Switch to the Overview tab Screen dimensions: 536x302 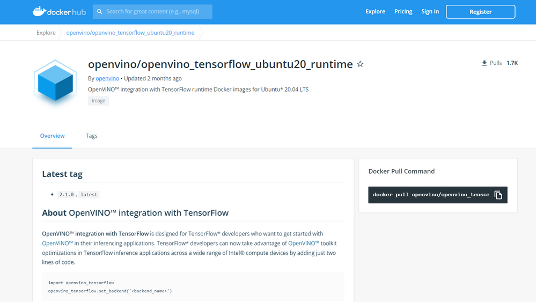[52, 136]
